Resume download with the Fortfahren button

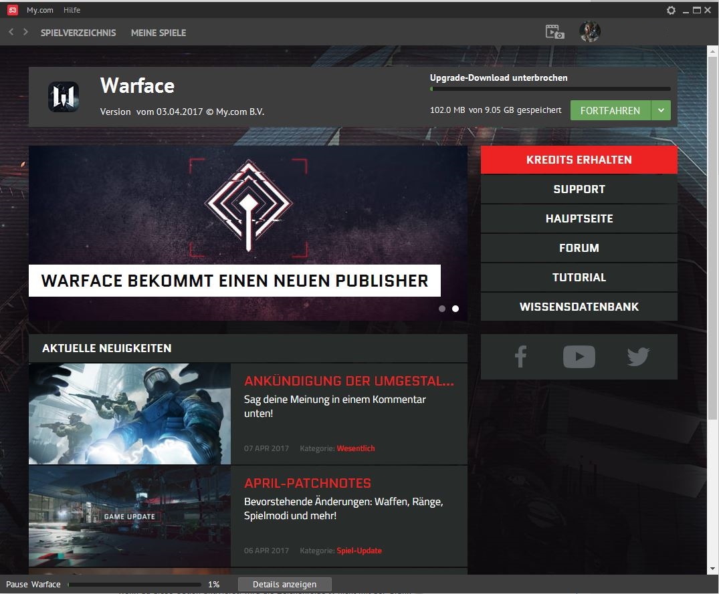click(x=611, y=110)
